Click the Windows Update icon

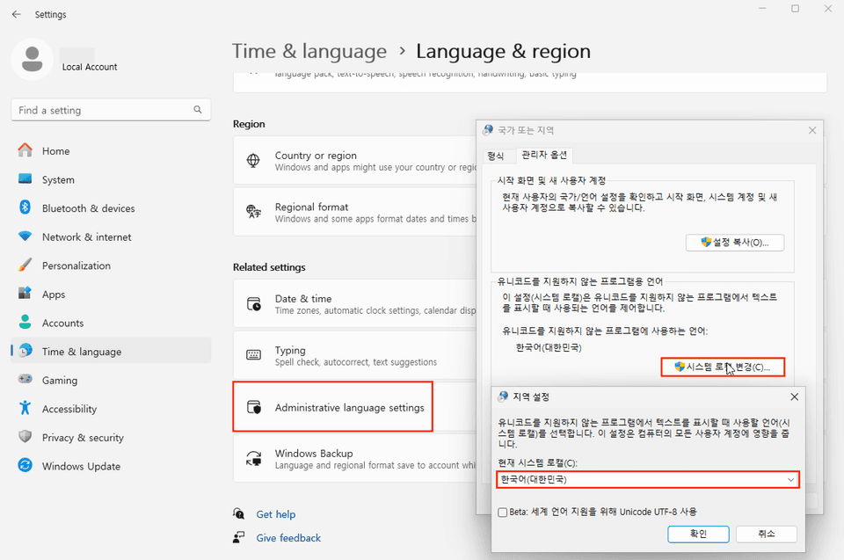tap(25, 466)
